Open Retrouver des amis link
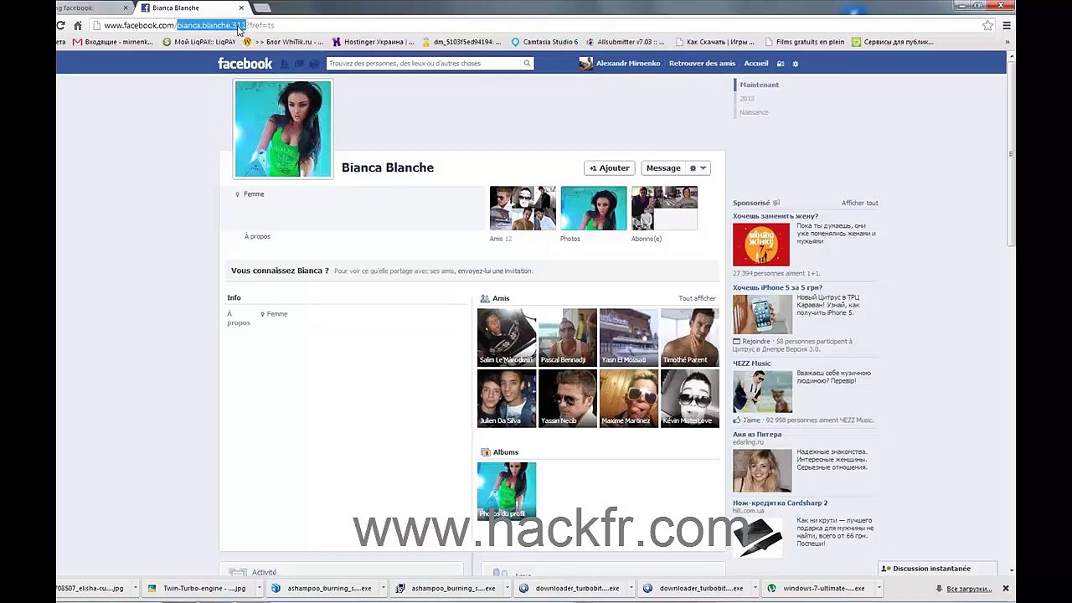The image size is (1072, 603). point(702,64)
